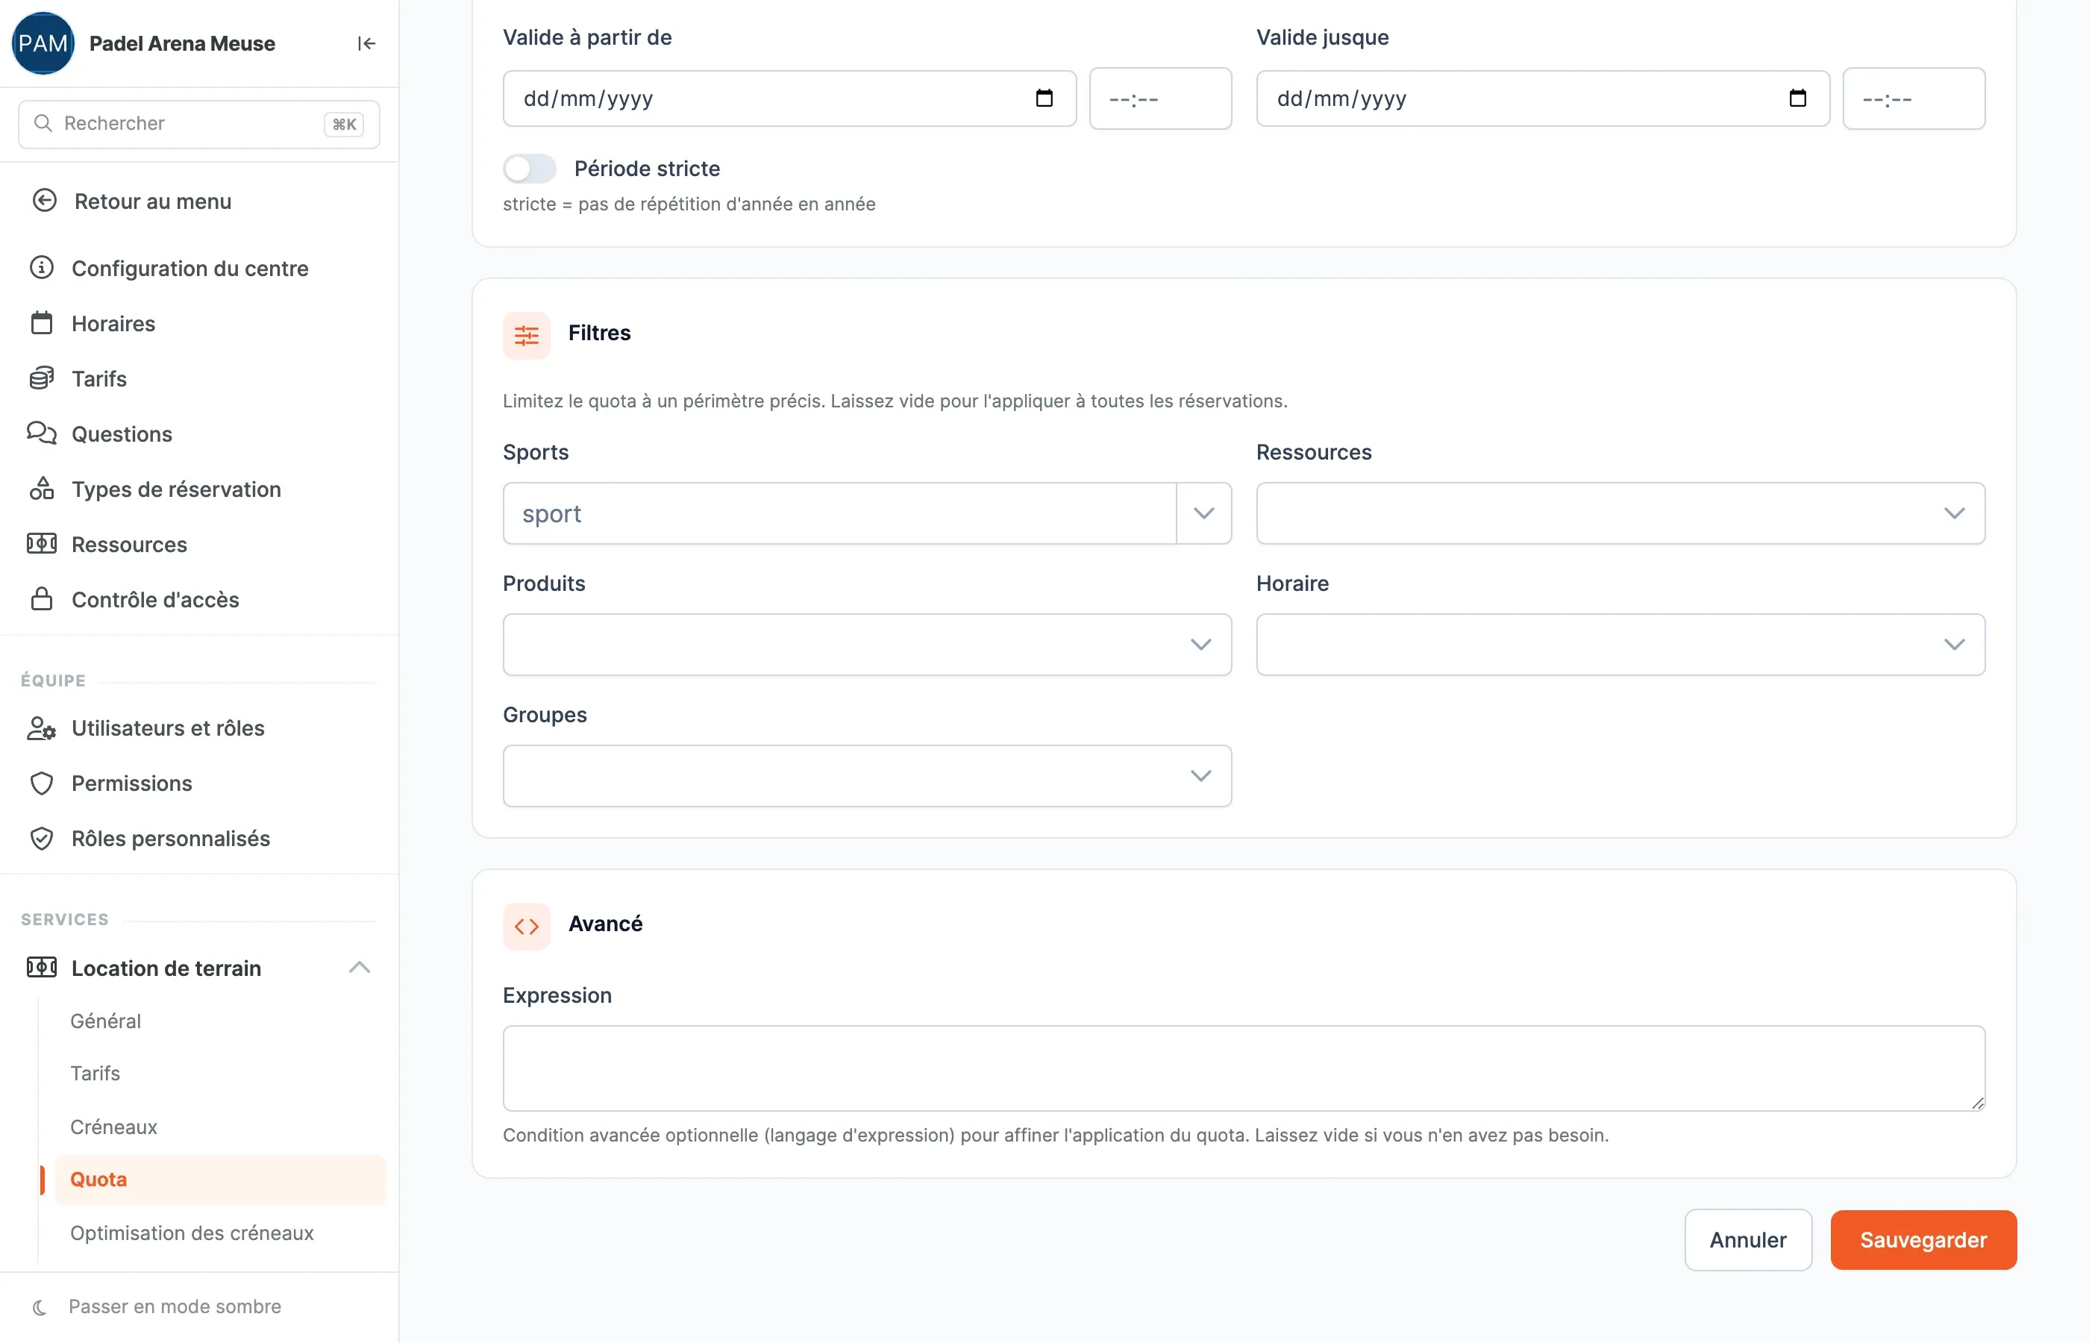Image resolution: width=2089 pixels, height=1343 pixels.
Task: Open the Produits dropdown
Action: click(867, 645)
